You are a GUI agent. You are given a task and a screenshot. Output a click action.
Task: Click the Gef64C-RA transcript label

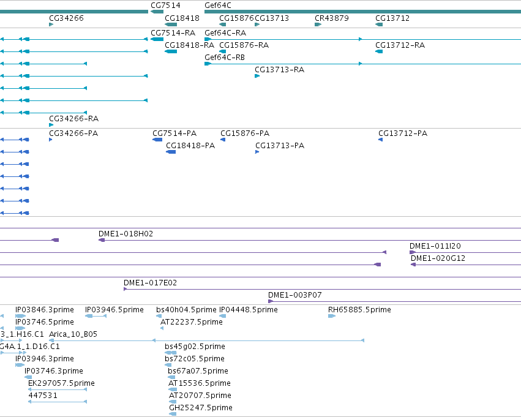click(225, 33)
